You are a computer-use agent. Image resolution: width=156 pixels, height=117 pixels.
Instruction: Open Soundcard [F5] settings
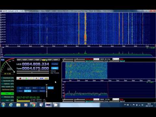click(x=7, y=78)
